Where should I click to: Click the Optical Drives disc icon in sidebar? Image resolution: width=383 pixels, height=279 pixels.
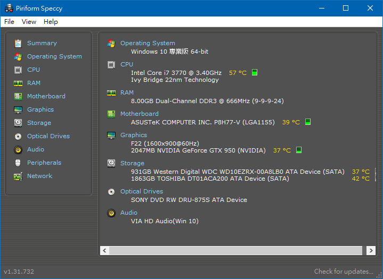pos(18,137)
